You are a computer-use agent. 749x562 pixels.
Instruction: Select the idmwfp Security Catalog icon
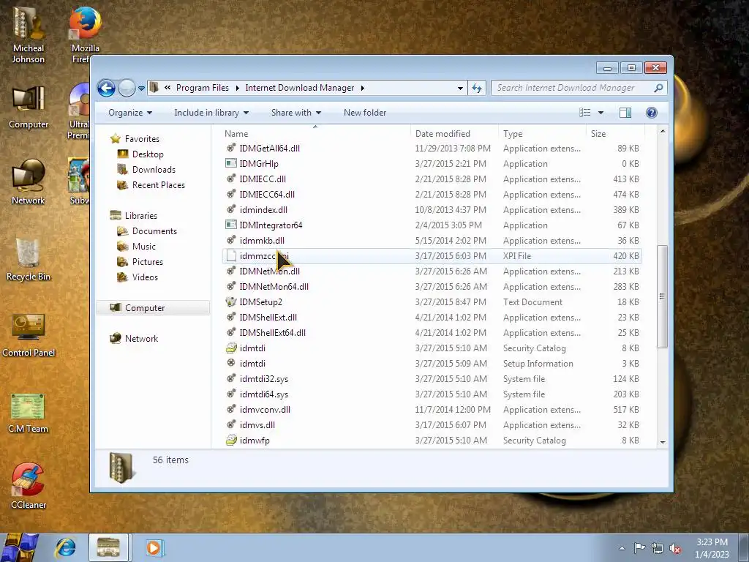click(x=231, y=440)
